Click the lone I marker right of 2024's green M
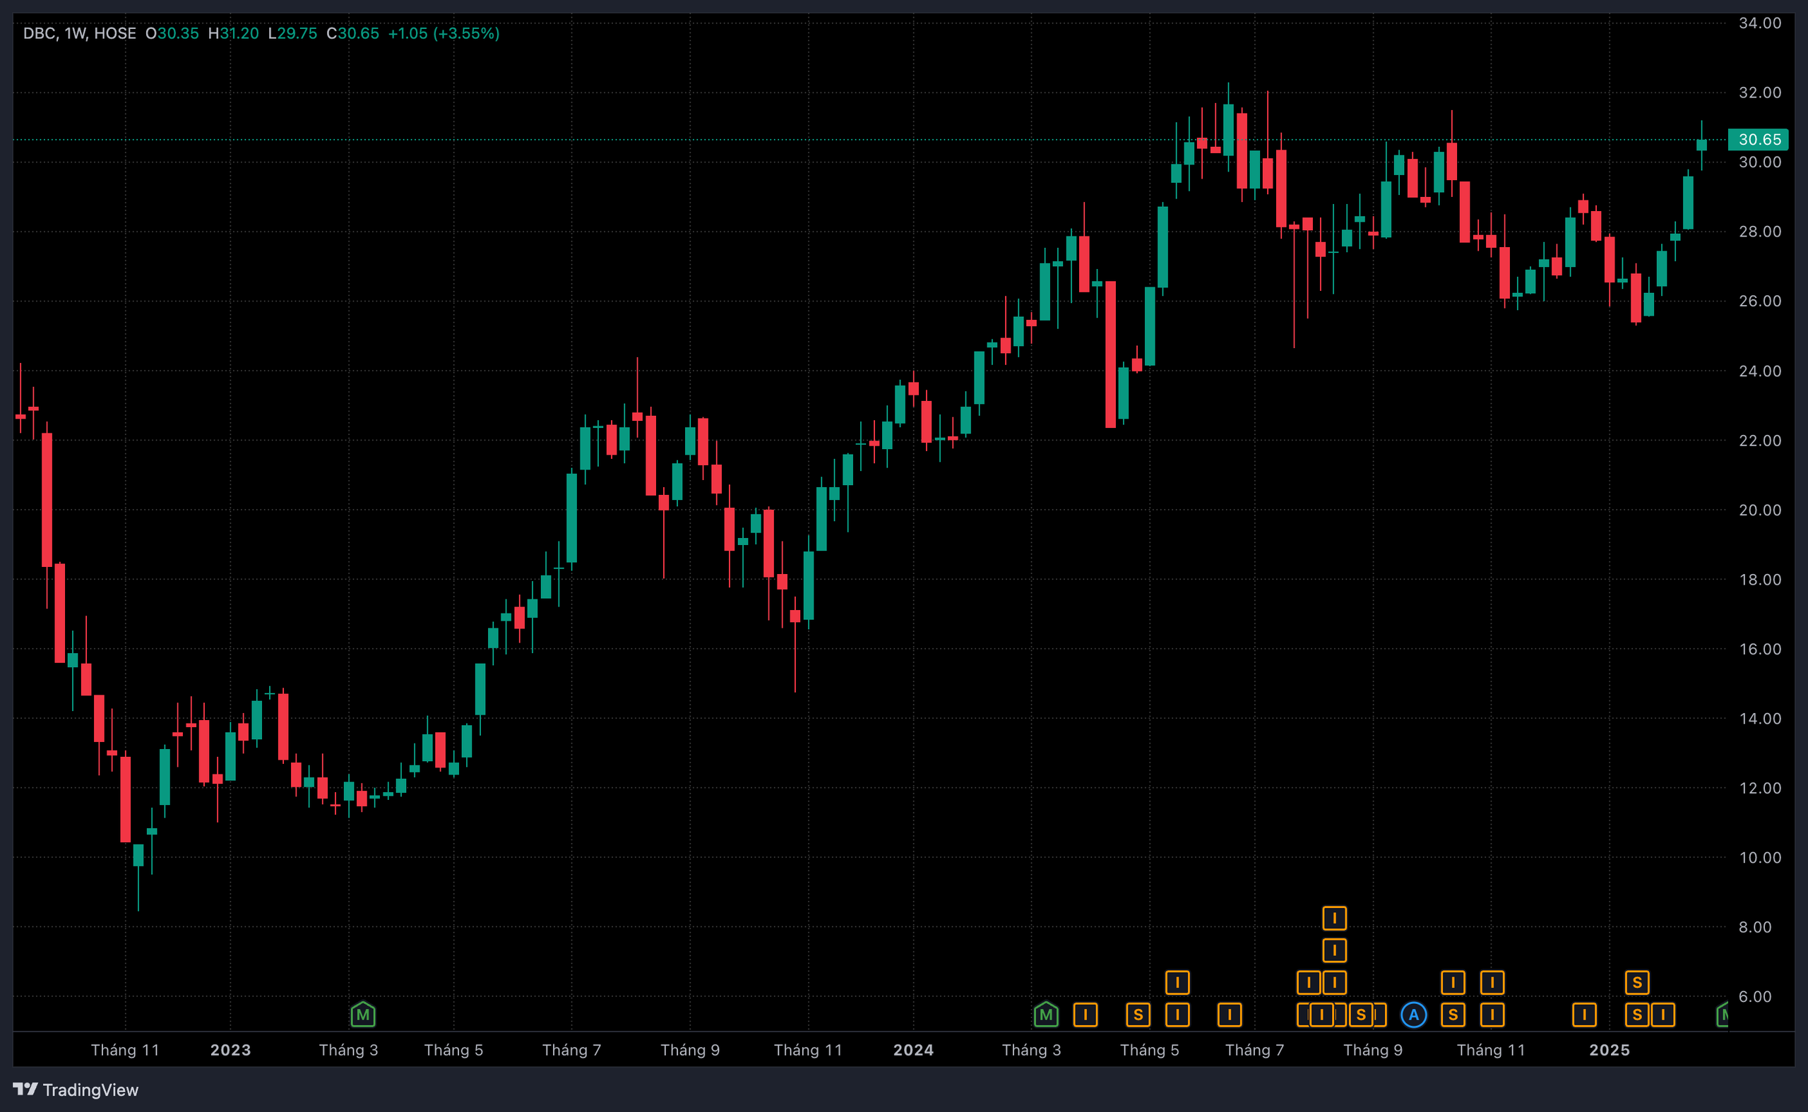Screen dimensions: 1808x1112 point(1085,1015)
